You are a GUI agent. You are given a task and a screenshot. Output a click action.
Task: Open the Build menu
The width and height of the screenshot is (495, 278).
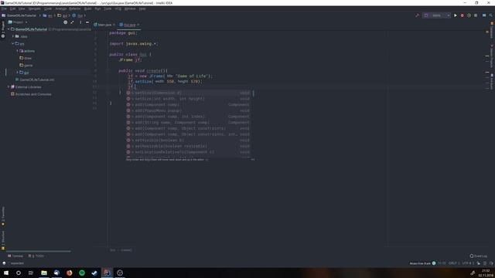point(87,8)
